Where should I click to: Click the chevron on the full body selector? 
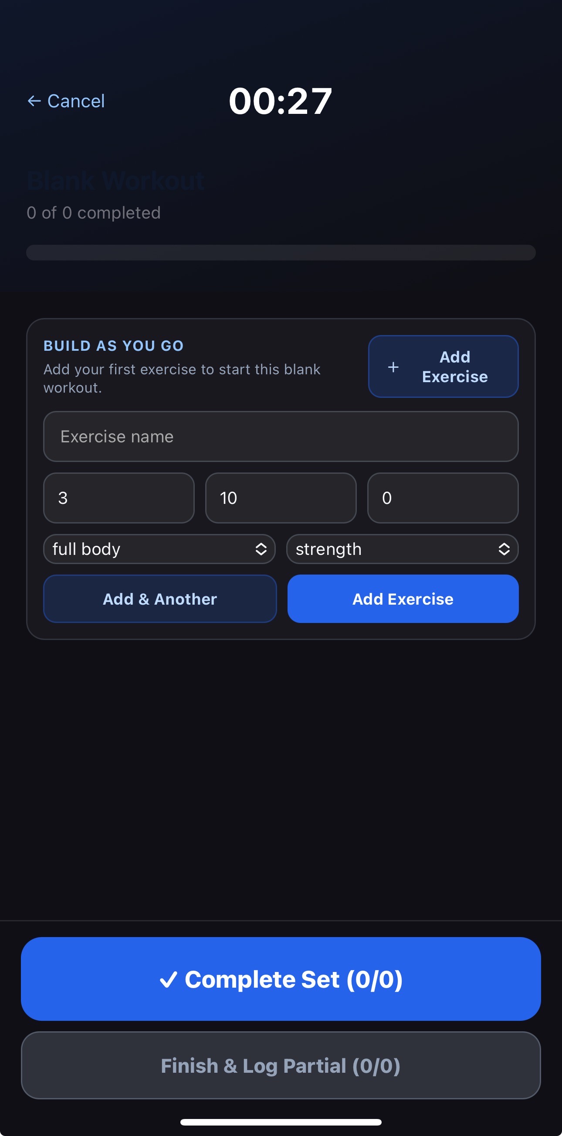pyautogui.click(x=262, y=549)
